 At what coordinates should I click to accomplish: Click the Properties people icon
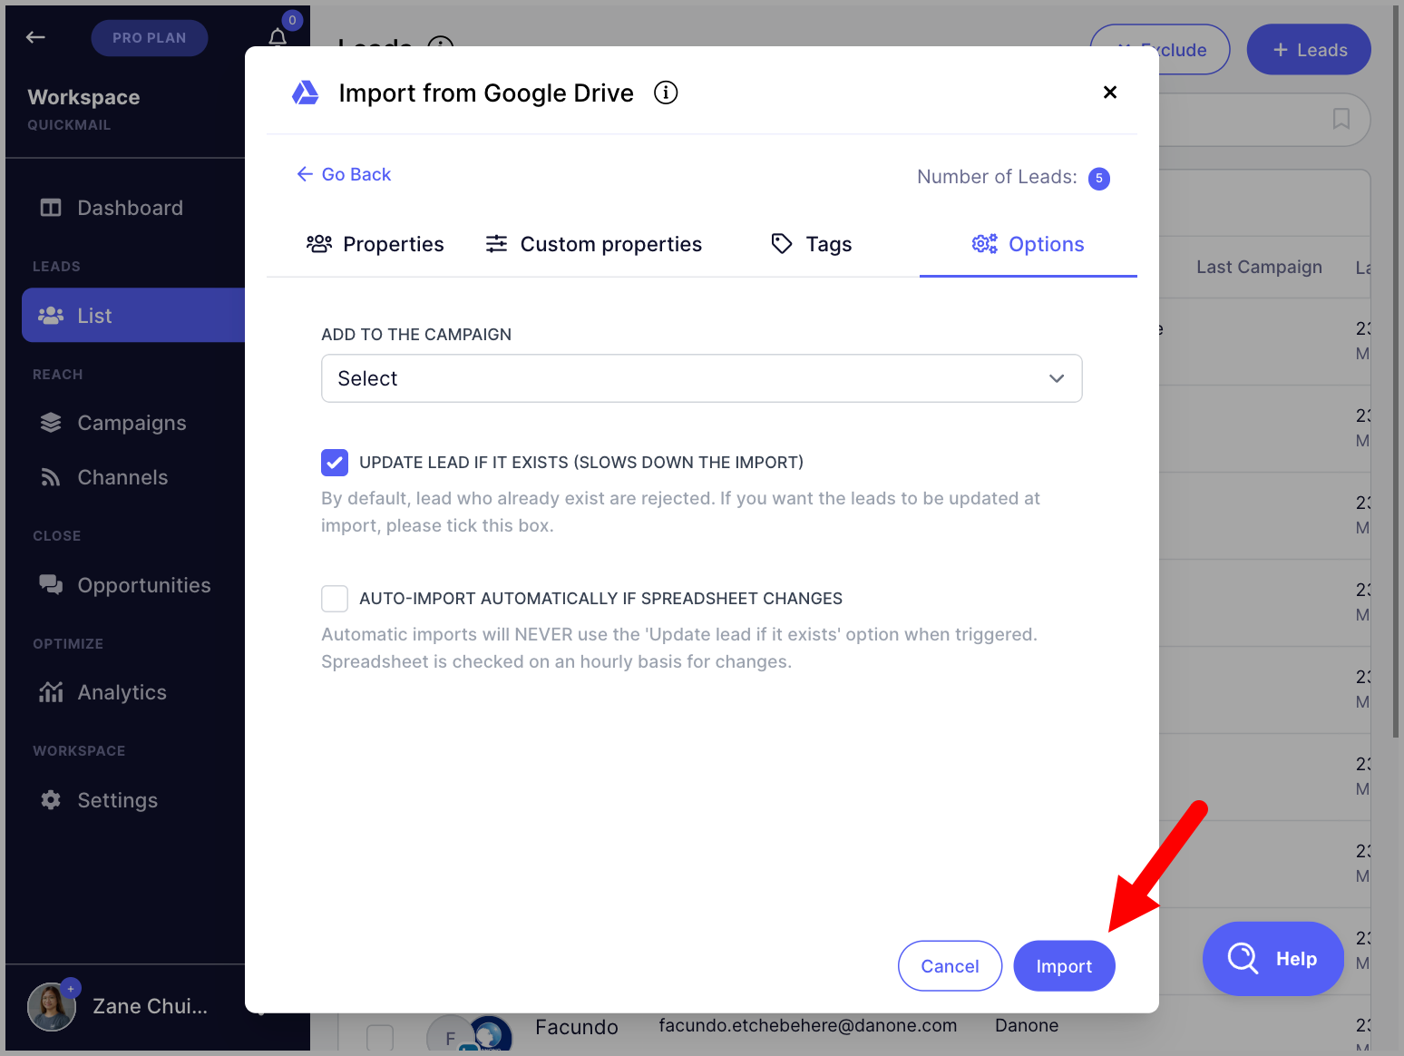pyautogui.click(x=319, y=244)
